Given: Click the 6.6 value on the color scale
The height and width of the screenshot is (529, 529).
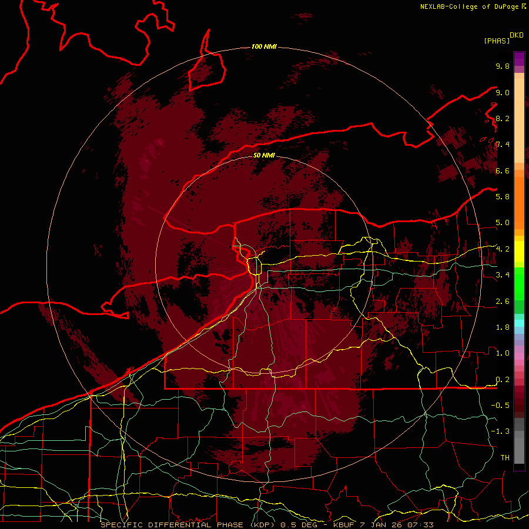Looking at the screenshot, I should pos(503,170).
